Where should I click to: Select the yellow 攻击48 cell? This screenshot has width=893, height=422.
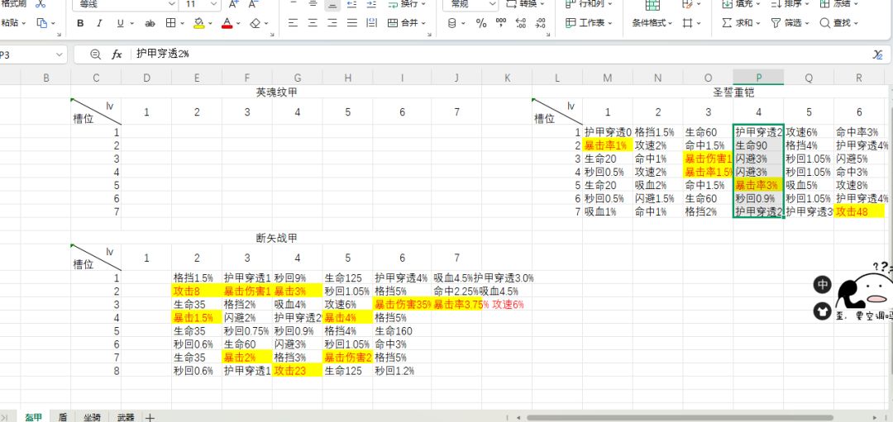coord(859,211)
